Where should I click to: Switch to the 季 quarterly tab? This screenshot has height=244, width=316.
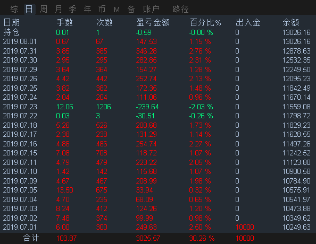click(73, 9)
